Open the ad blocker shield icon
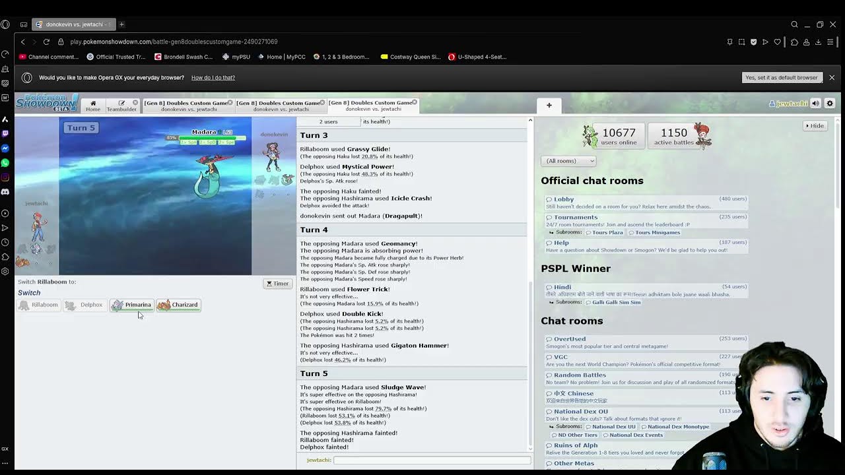The width and height of the screenshot is (845, 475). (753, 42)
